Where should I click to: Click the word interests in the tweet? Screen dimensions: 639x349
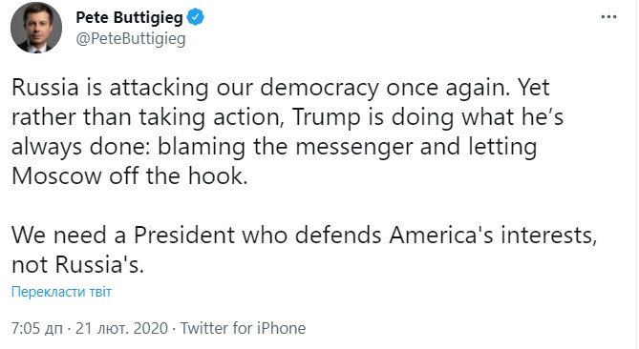549,236
